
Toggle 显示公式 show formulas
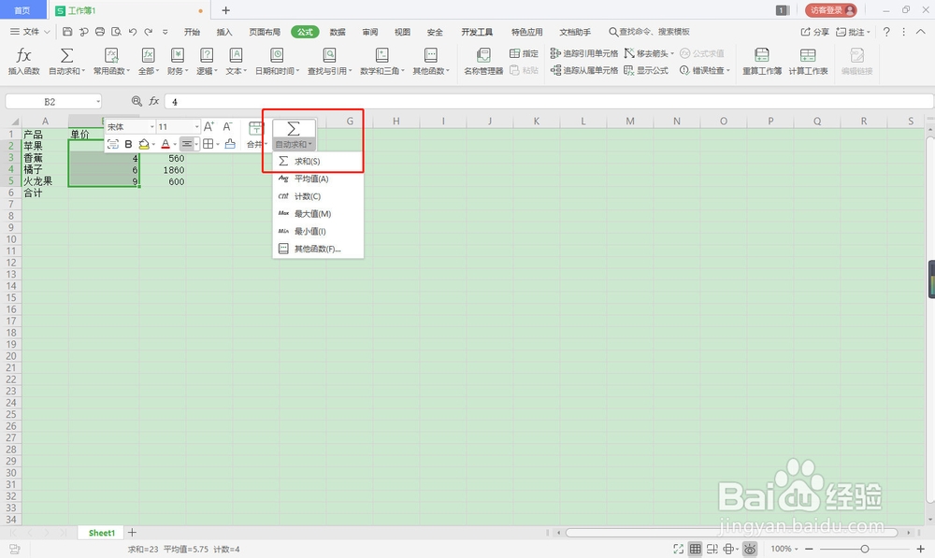point(646,70)
